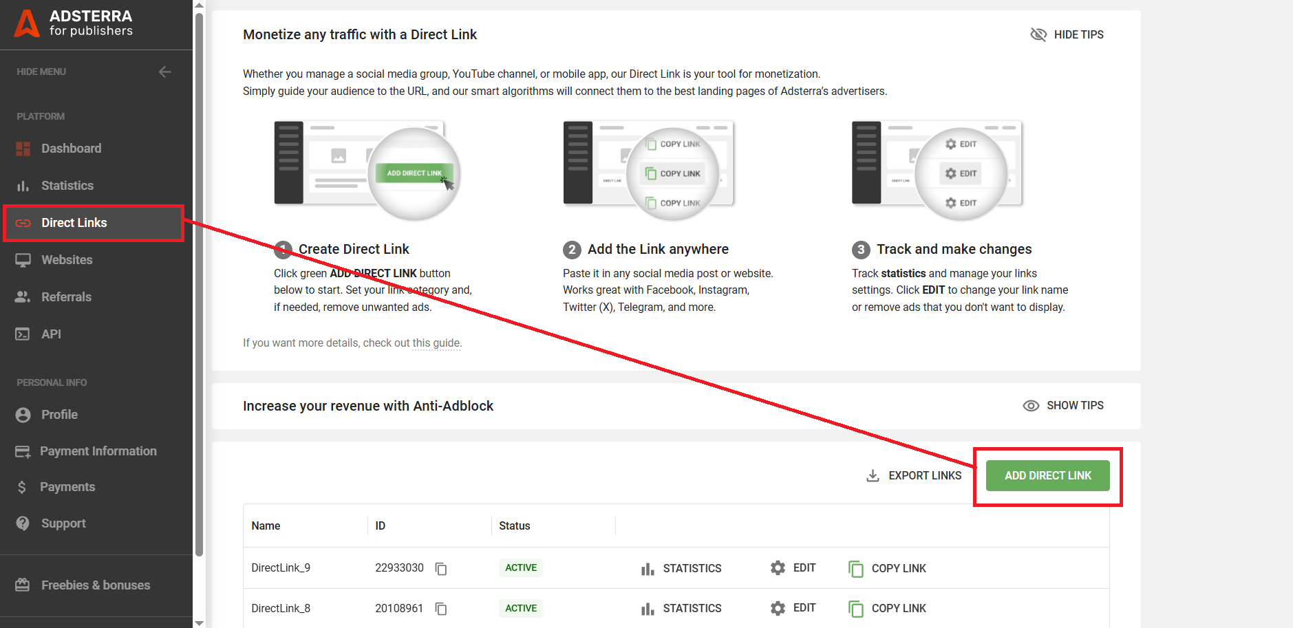Click sidebar scrollbar up arrow
This screenshot has width=1293, height=628.
199,6
